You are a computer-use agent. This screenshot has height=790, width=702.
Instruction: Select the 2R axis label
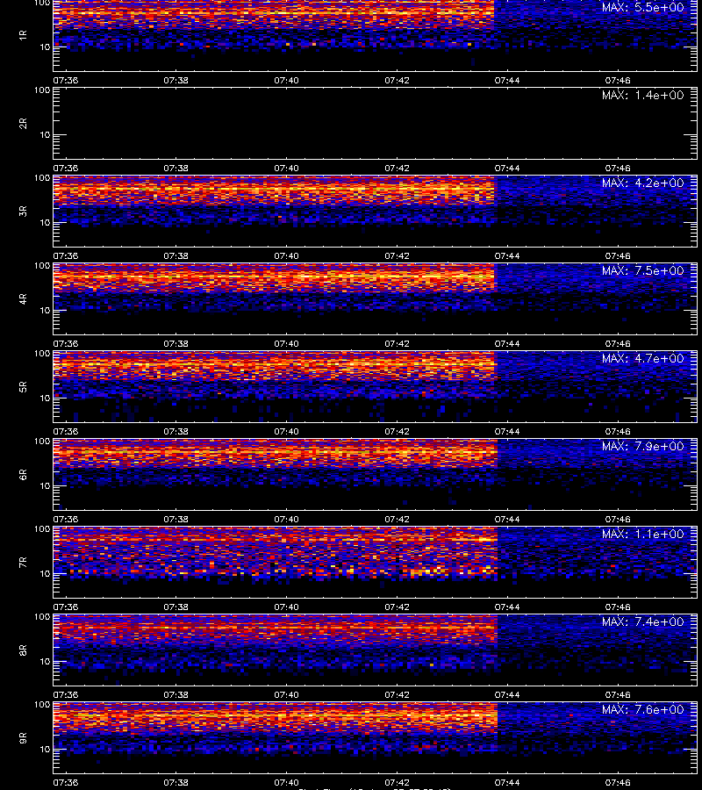[x=23, y=124]
